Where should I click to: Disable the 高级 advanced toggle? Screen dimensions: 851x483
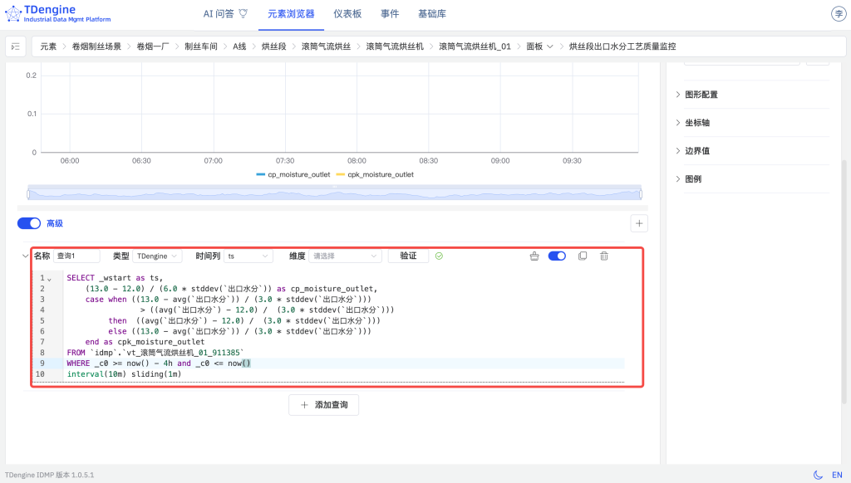point(28,223)
